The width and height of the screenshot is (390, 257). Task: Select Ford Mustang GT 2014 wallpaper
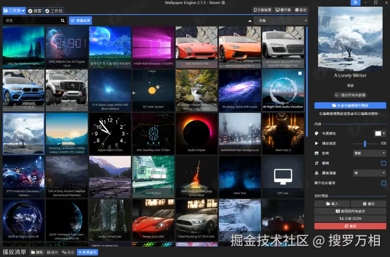pyautogui.click(x=197, y=220)
